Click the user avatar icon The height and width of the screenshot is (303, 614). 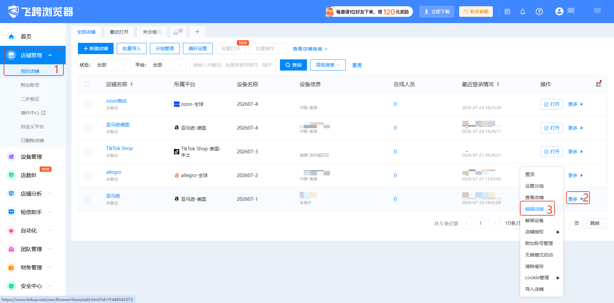[x=559, y=12]
